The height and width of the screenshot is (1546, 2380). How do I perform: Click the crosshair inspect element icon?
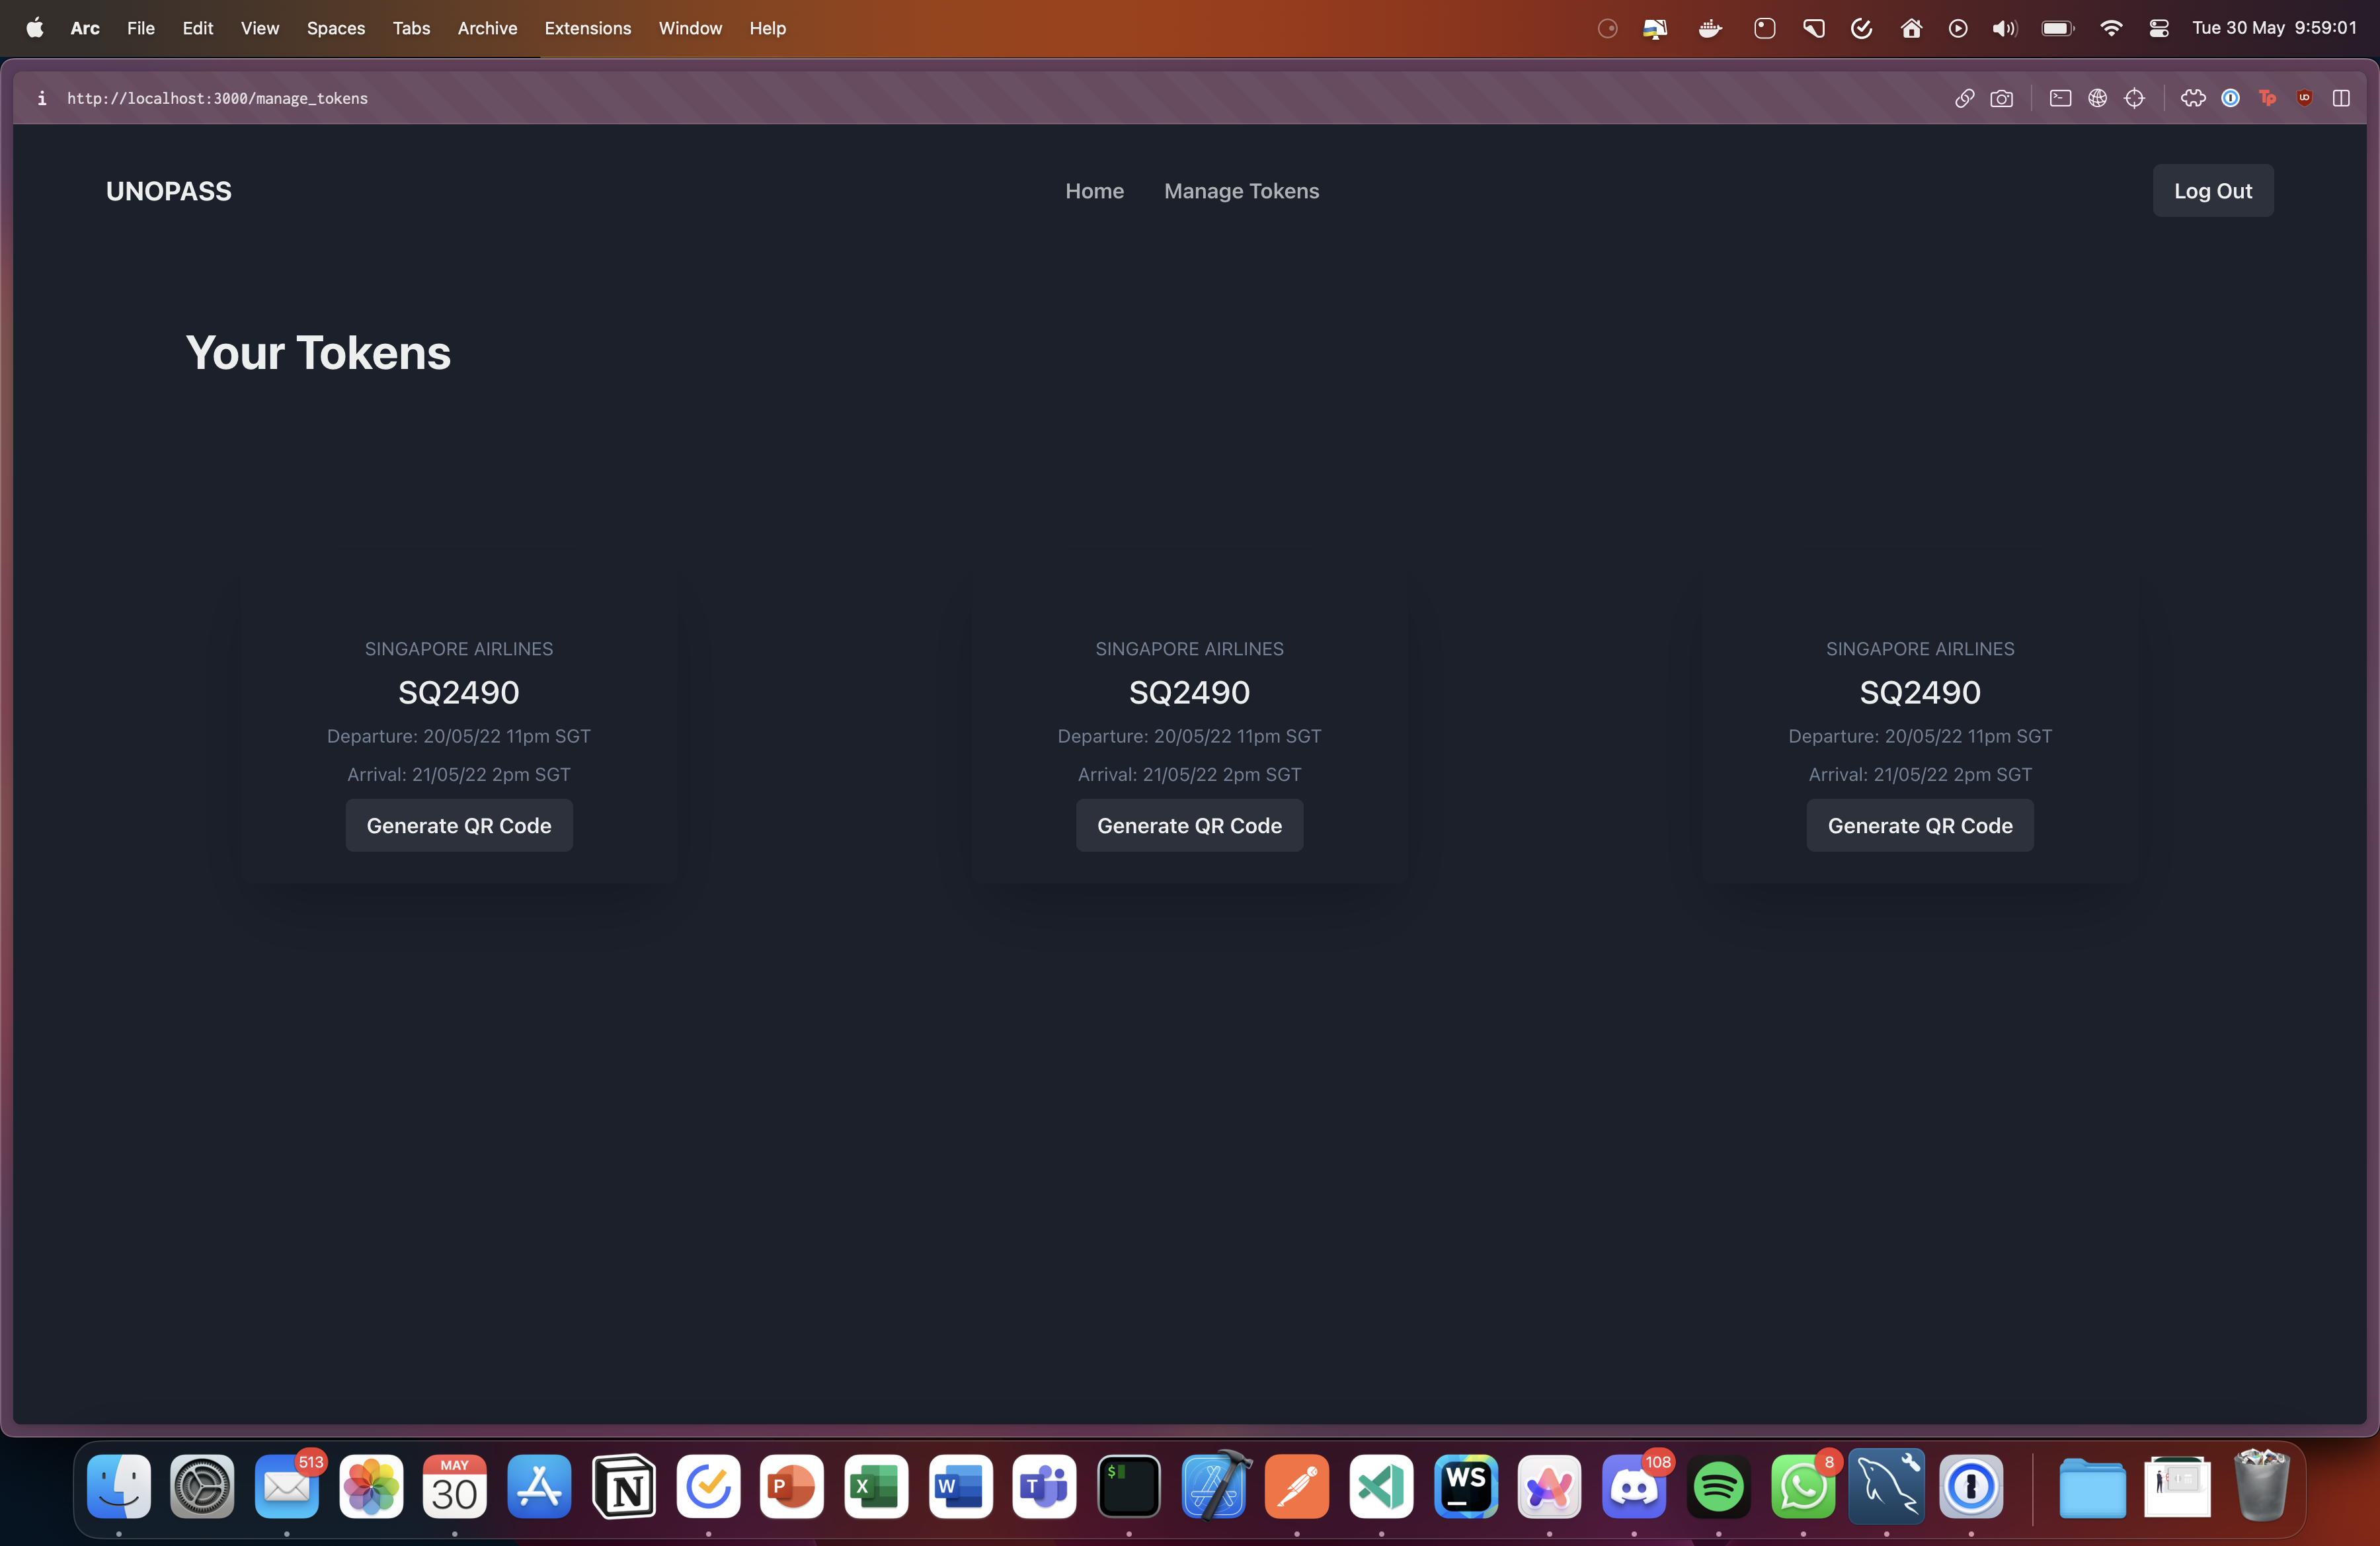pos(2134,98)
